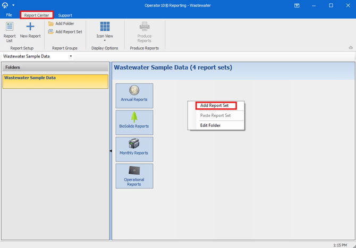The width and height of the screenshot is (356, 248).
Task: Choose Add Report Set from context menu
Action: [x=215, y=106]
